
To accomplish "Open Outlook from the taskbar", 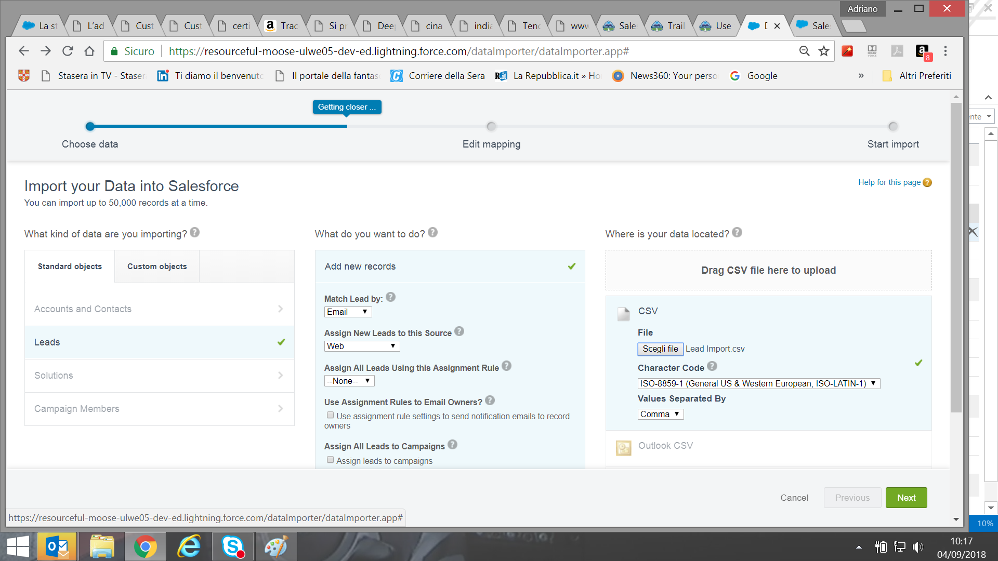I will pyautogui.click(x=57, y=546).
